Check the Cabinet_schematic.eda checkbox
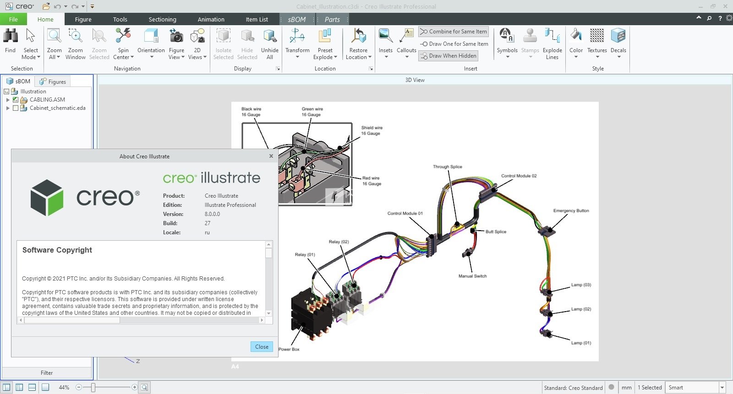 (16, 108)
